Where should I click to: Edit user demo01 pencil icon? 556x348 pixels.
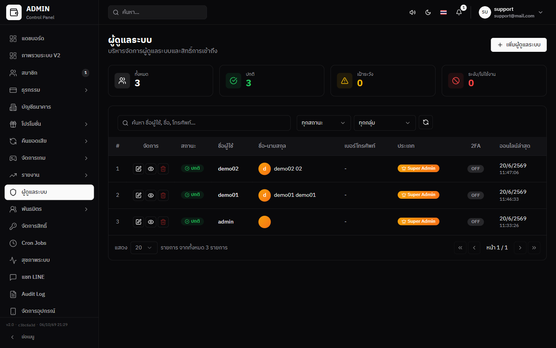click(138, 195)
